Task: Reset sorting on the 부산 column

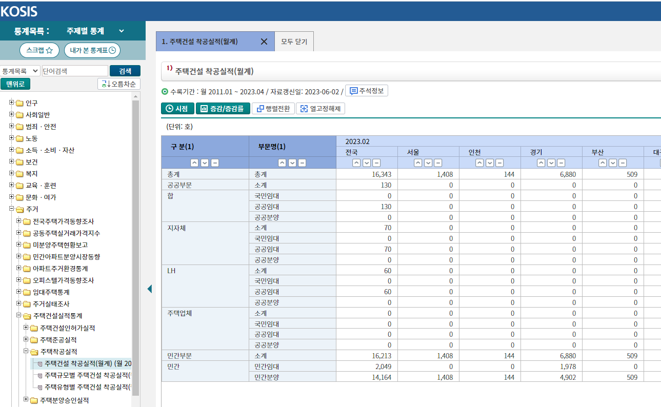Action: point(623,163)
